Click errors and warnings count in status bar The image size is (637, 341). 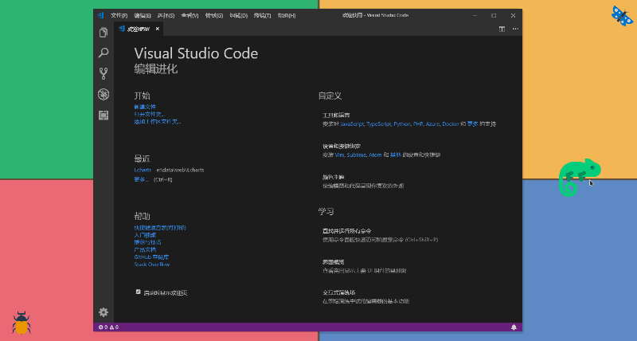[x=108, y=327]
